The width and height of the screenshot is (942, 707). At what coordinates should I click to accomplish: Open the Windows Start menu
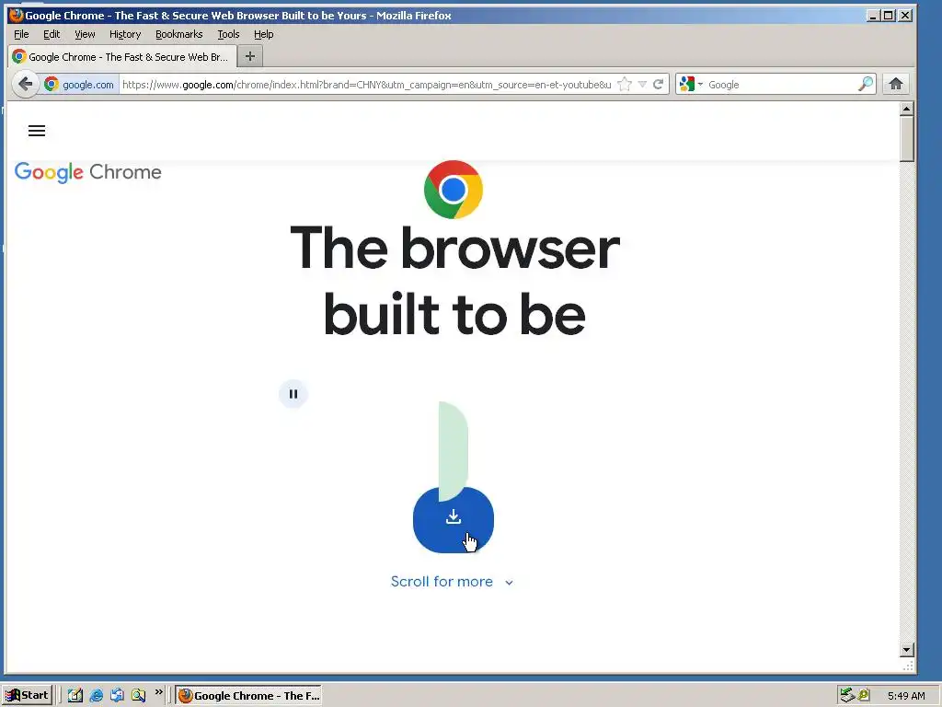(x=27, y=696)
